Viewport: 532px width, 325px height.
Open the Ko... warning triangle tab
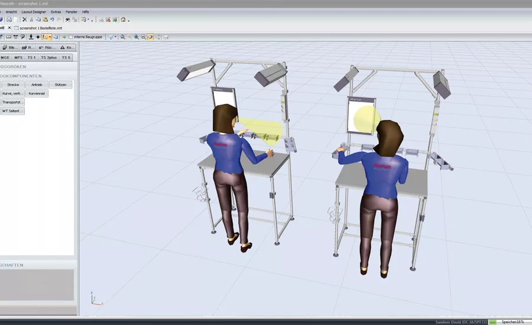pos(66,47)
